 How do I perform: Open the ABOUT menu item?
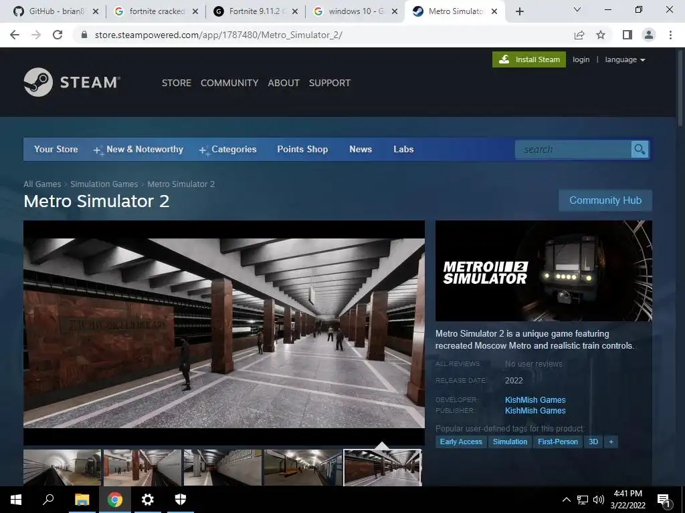(284, 83)
